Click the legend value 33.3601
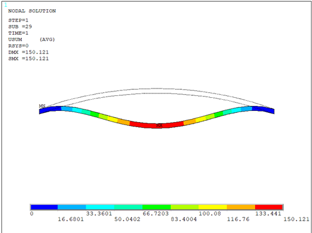The image size is (312, 233). point(99,214)
